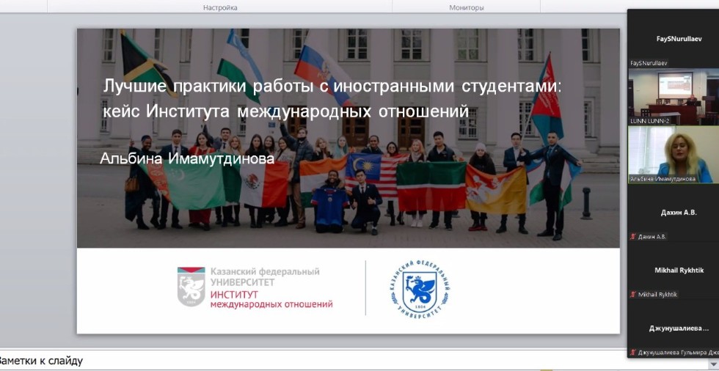Open the Настройка ribbon group
This screenshot has height=371, width=719.
[220, 7]
